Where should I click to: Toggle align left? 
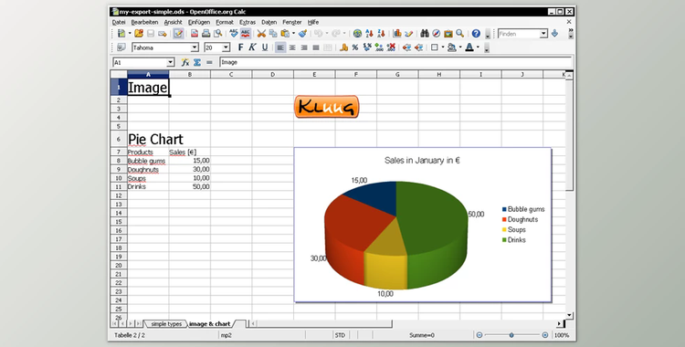pyautogui.click(x=280, y=47)
